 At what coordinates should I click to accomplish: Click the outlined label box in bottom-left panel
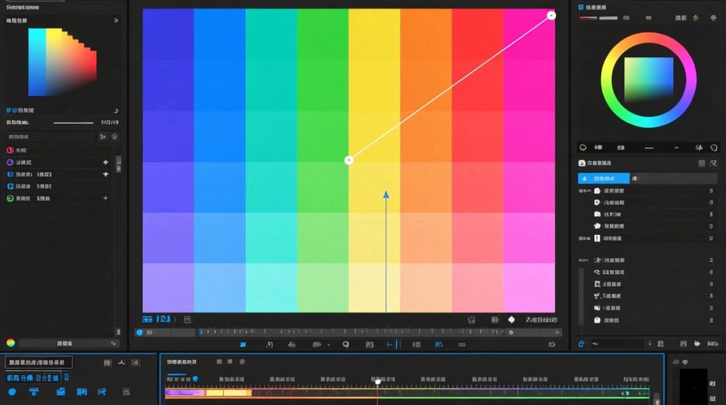pos(38,362)
